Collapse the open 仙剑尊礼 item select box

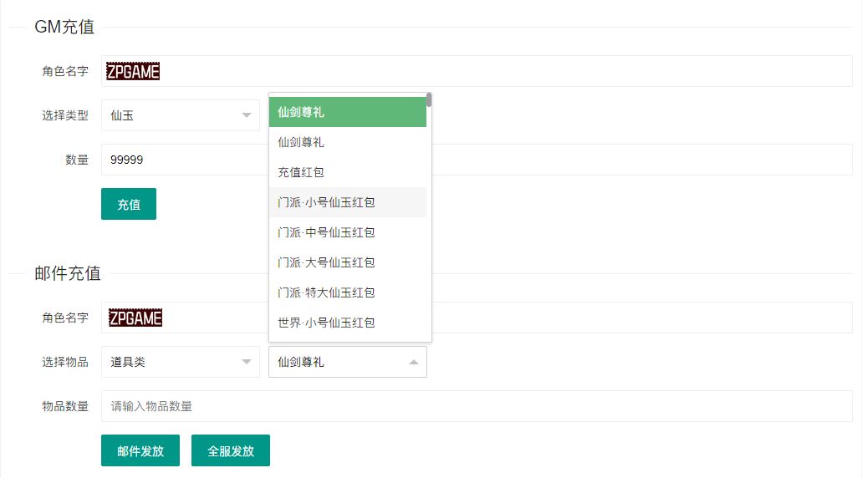[347, 362]
